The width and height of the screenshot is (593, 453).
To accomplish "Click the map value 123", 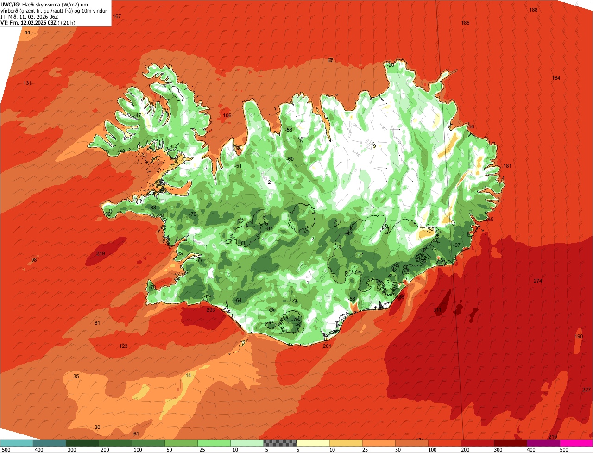I will 123,346.
